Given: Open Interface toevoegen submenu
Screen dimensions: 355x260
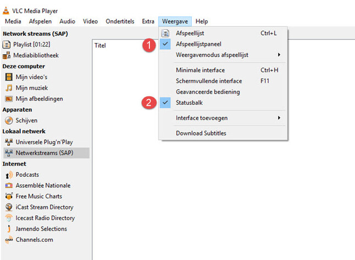Looking at the screenshot, I should [x=223, y=118].
